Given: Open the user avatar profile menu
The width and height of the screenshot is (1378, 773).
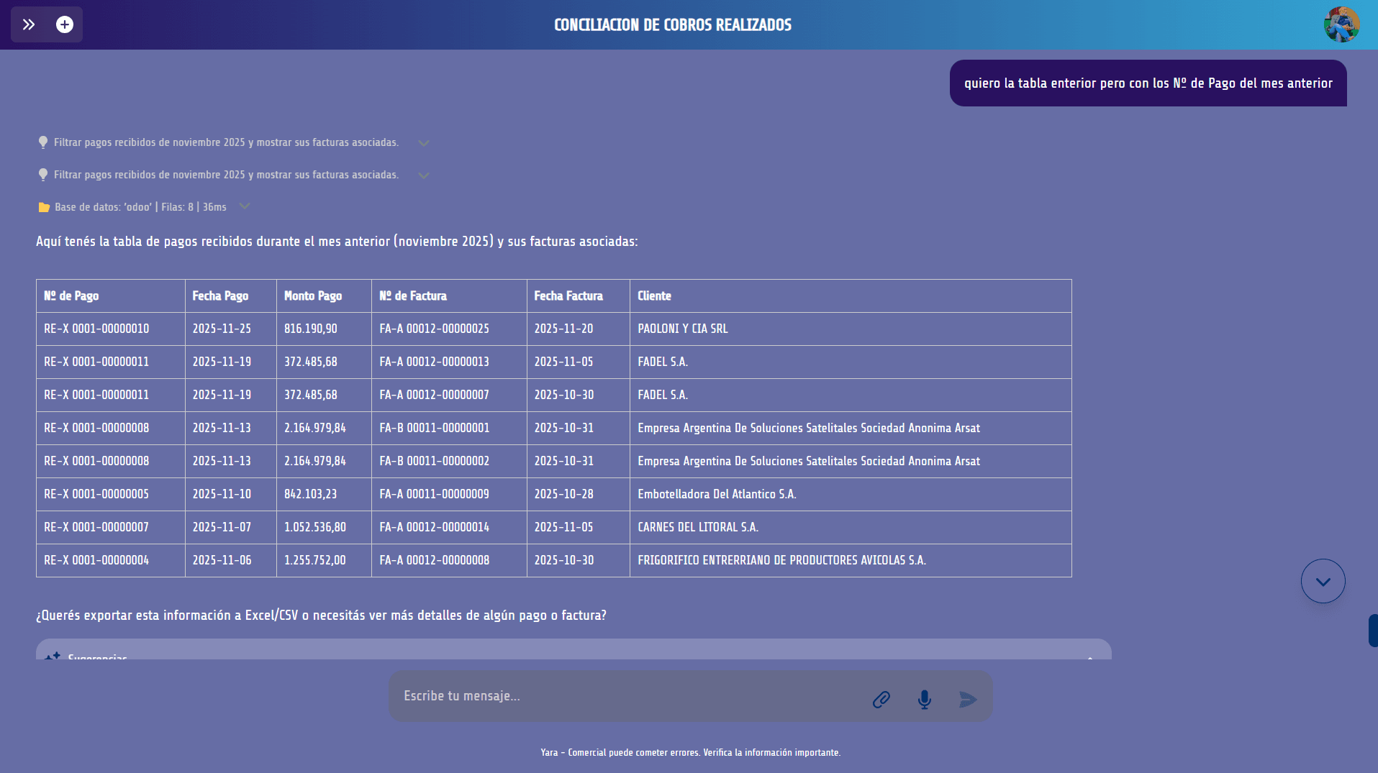Looking at the screenshot, I should 1341,24.
